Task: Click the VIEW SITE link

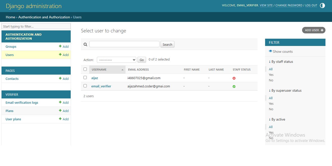Action: [266, 5]
